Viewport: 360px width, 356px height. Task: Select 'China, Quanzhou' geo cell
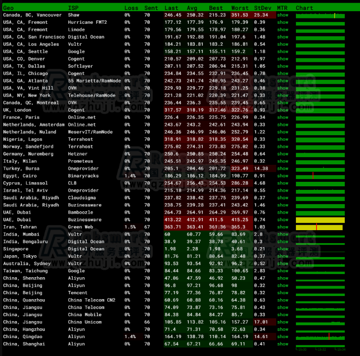click(24, 300)
